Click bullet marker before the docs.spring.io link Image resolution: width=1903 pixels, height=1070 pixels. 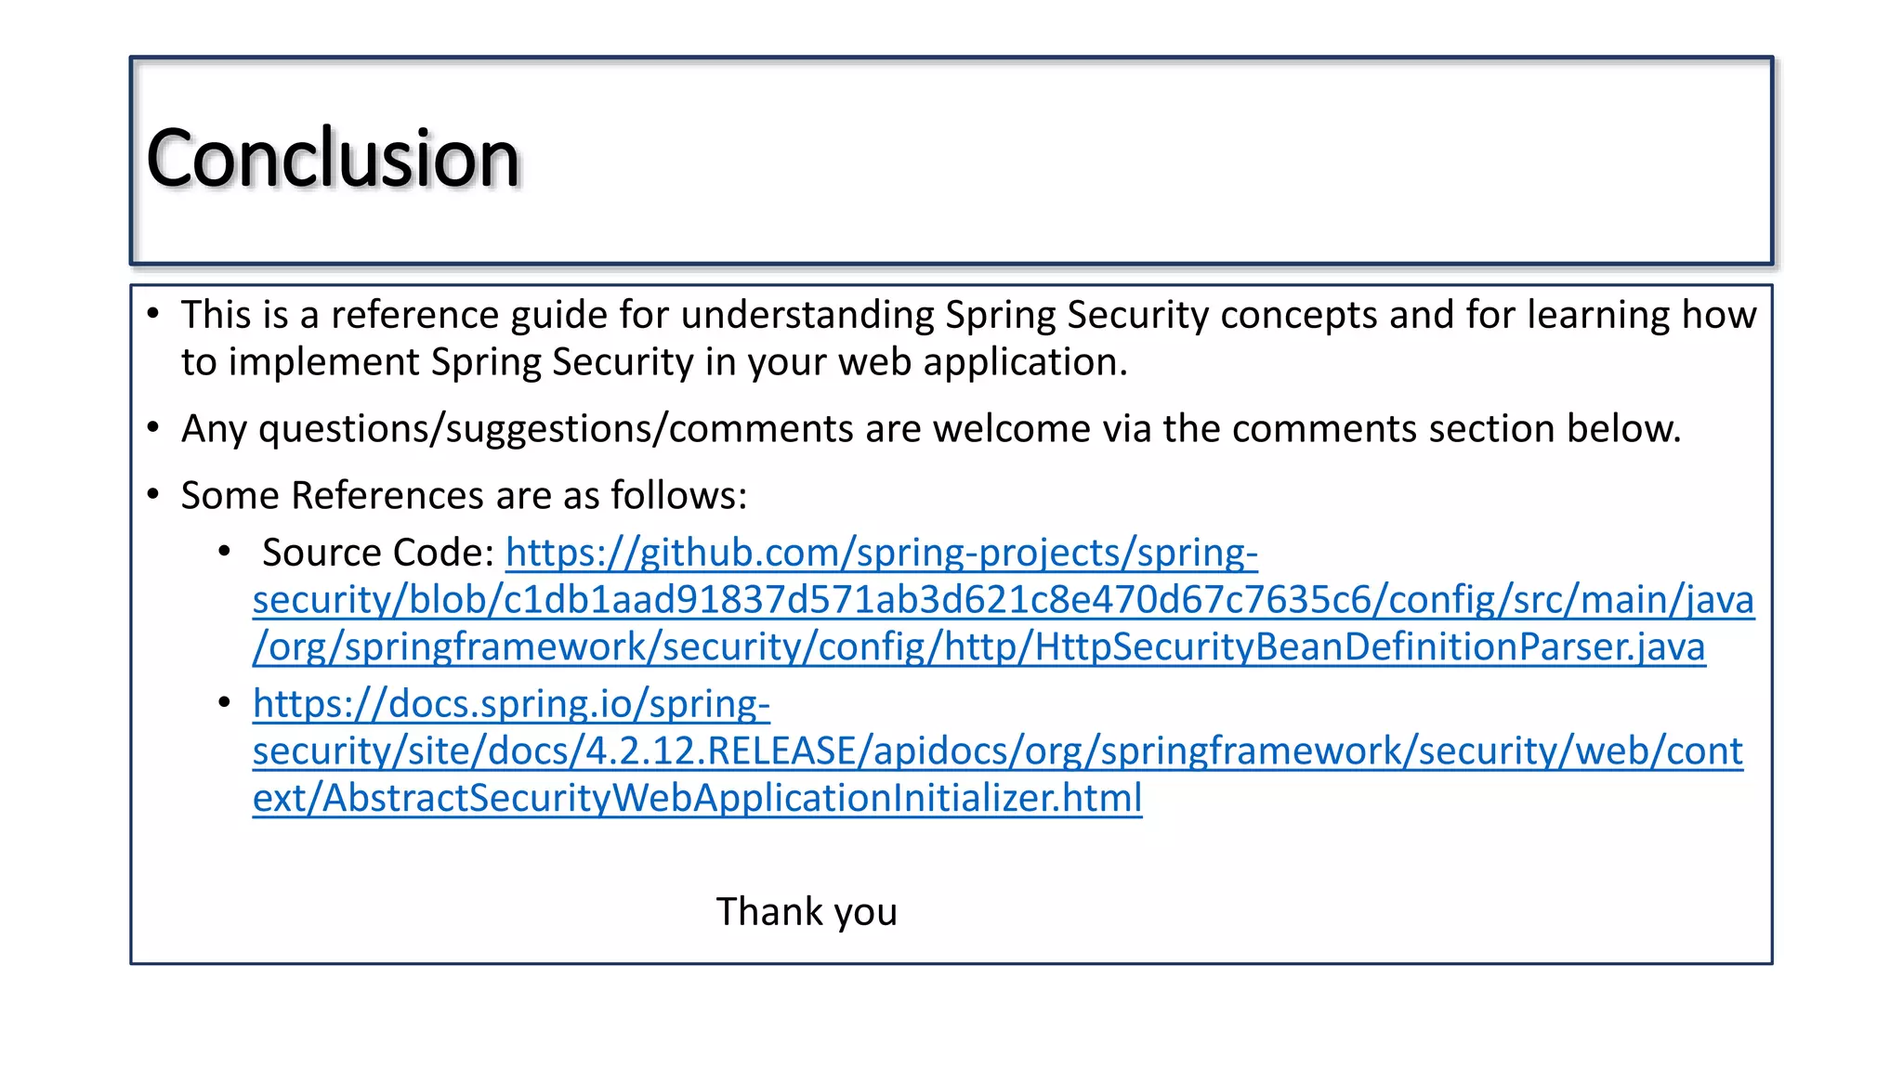[224, 703]
